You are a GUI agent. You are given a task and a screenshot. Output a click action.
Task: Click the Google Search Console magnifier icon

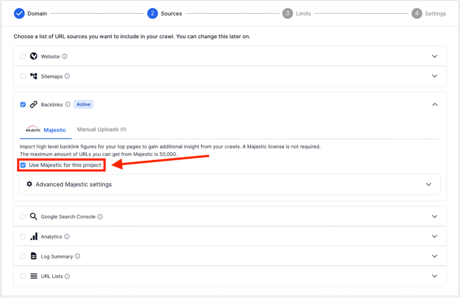33,216
